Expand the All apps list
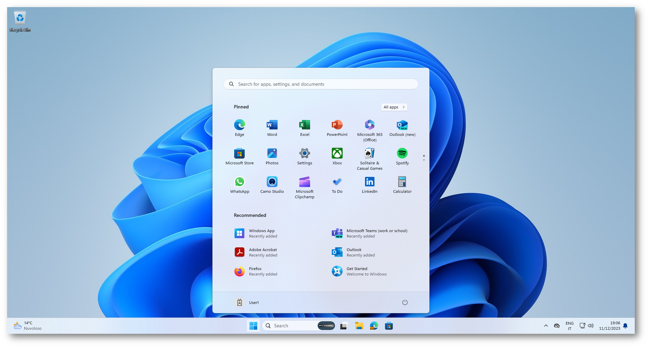649x348 pixels. point(394,107)
